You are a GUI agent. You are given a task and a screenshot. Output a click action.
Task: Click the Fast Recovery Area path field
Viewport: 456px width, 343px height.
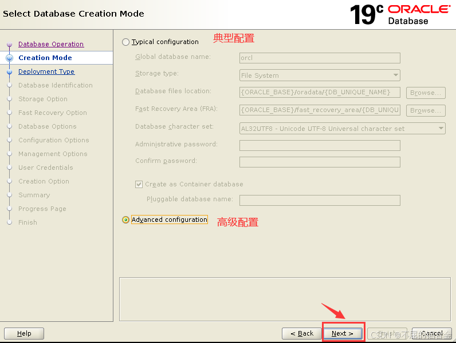click(320, 110)
